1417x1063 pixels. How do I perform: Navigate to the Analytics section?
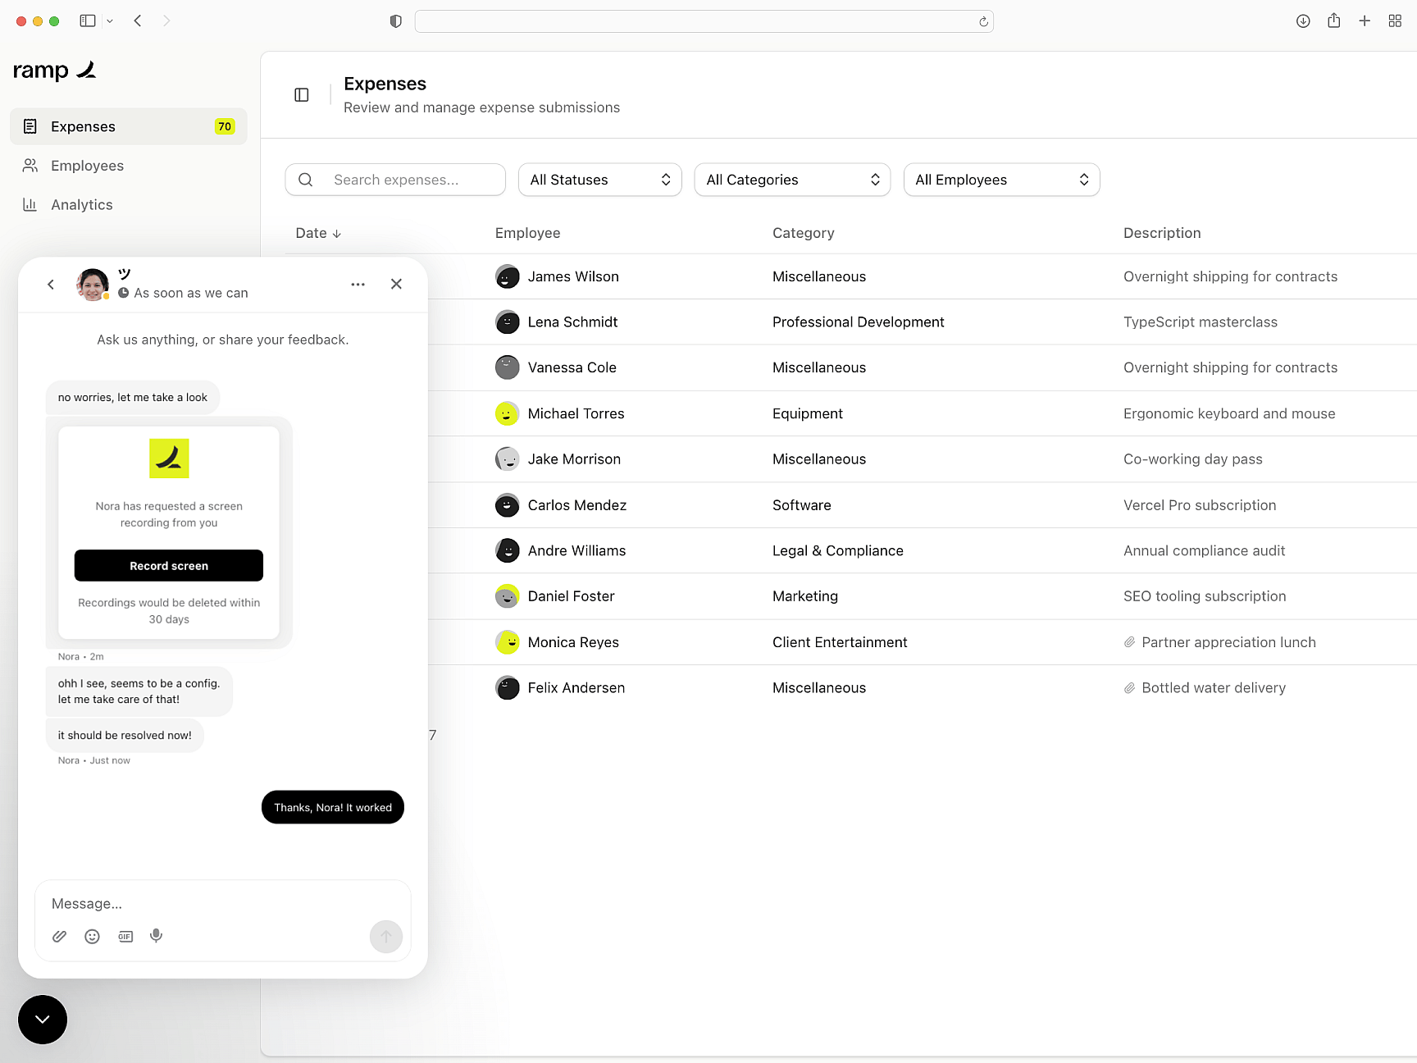(x=81, y=204)
